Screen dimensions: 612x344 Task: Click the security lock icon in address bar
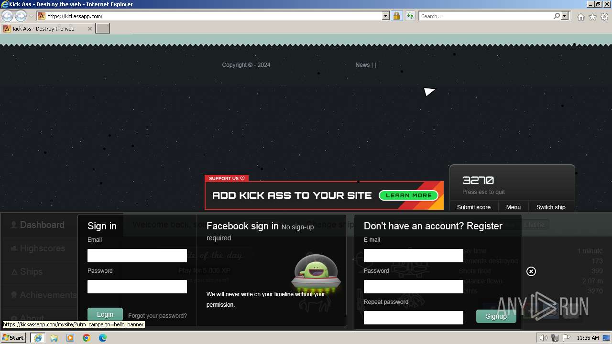[396, 16]
